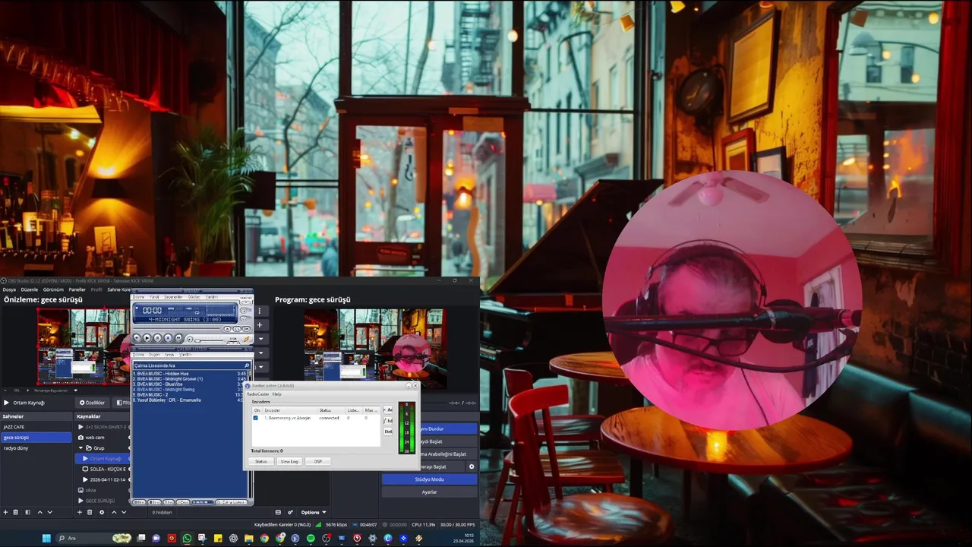Play the Ortam Kaynağı media source

6,403
